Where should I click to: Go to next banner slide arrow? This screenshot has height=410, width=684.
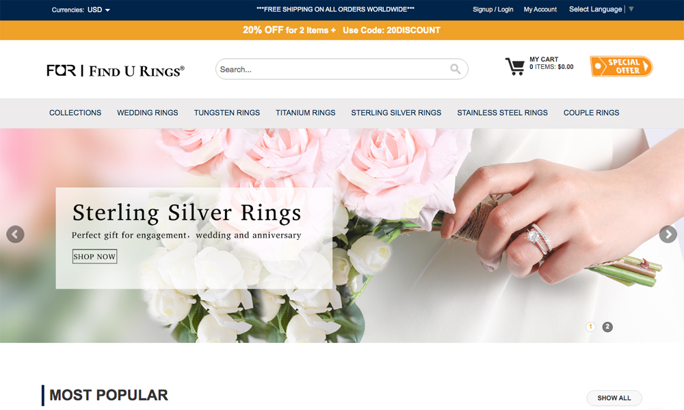pyautogui.click(x=668, y=234)
